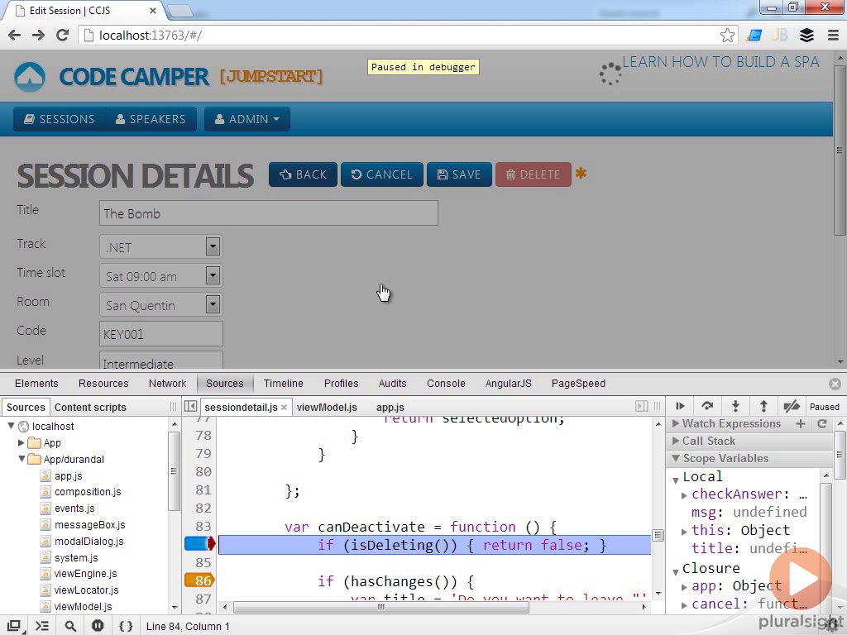847x635 pixels.
Task: Click the Delete button
Action: 534,174
